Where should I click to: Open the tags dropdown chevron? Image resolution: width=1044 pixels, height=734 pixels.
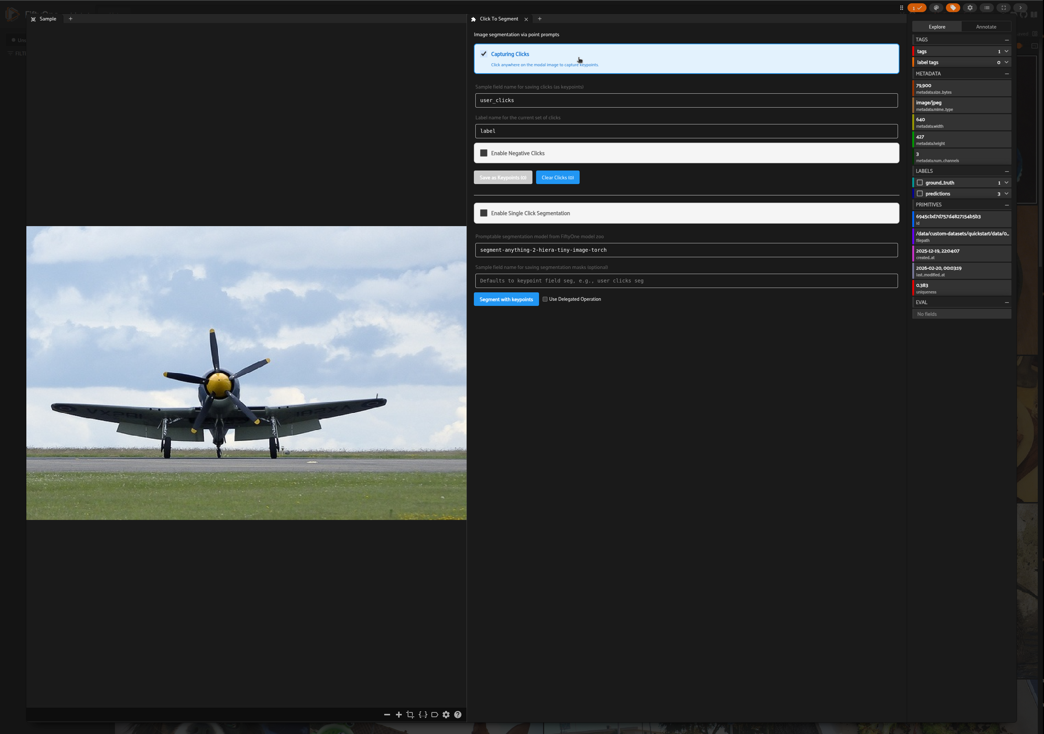(1006, 51)
